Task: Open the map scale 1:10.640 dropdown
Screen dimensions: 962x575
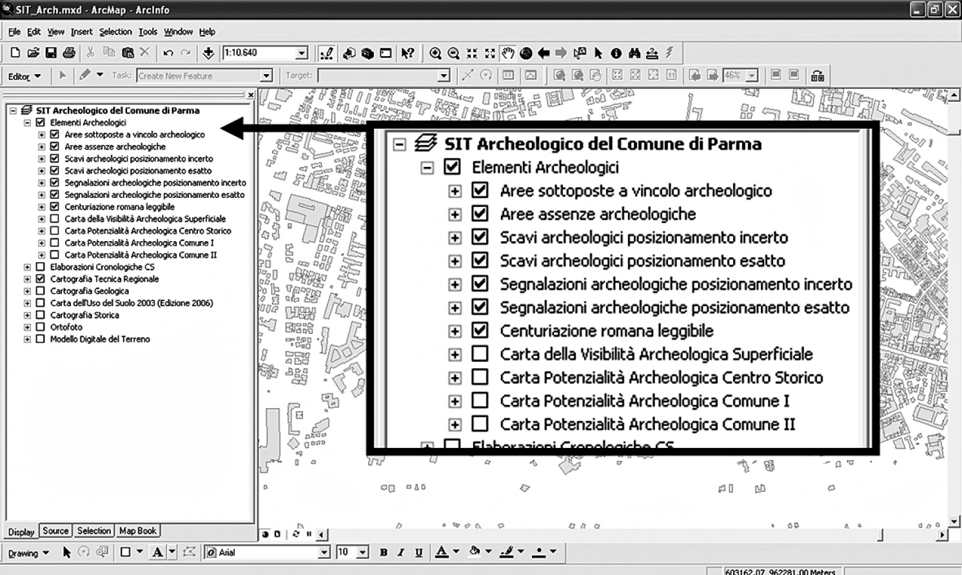Action: (x=302, y=53)
